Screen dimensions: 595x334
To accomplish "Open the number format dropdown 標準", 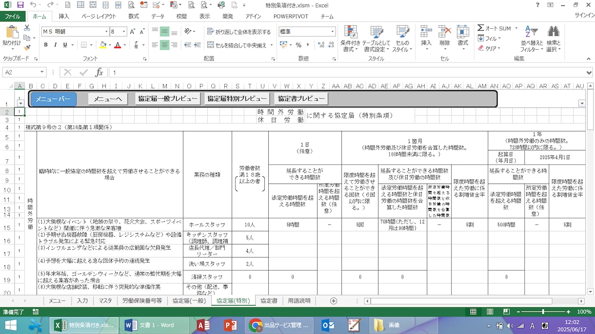I will tap(333, 32).
